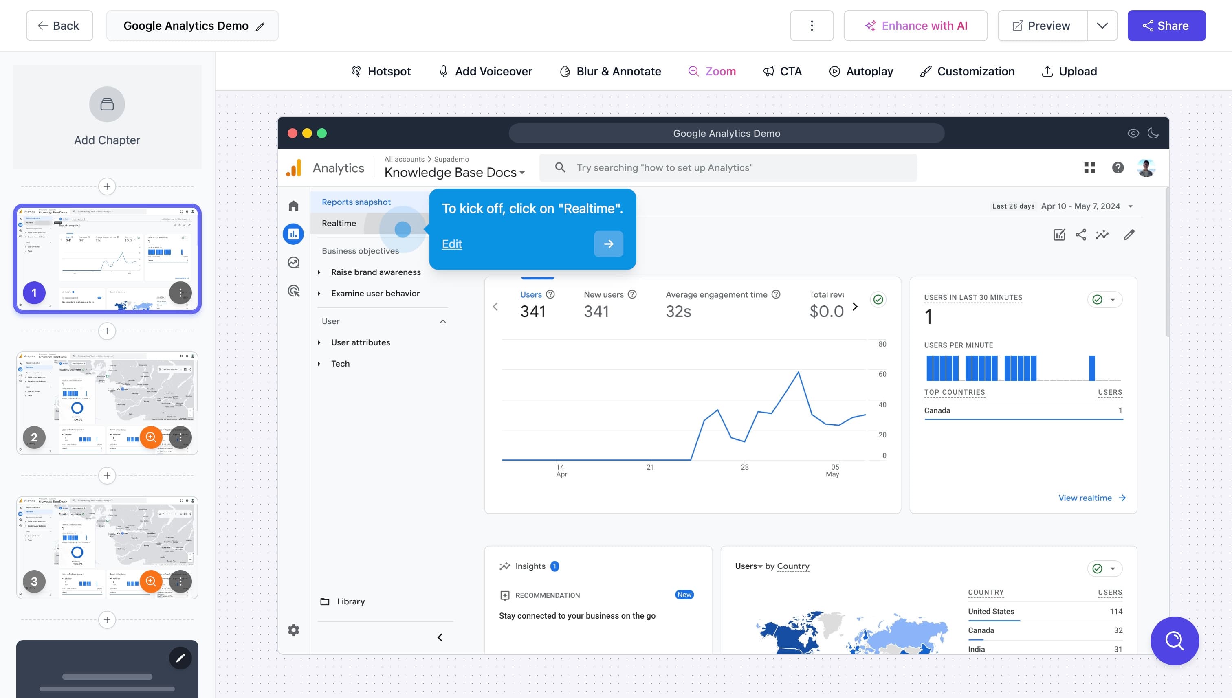Click the edit comparisons pencil icon

1129,235
